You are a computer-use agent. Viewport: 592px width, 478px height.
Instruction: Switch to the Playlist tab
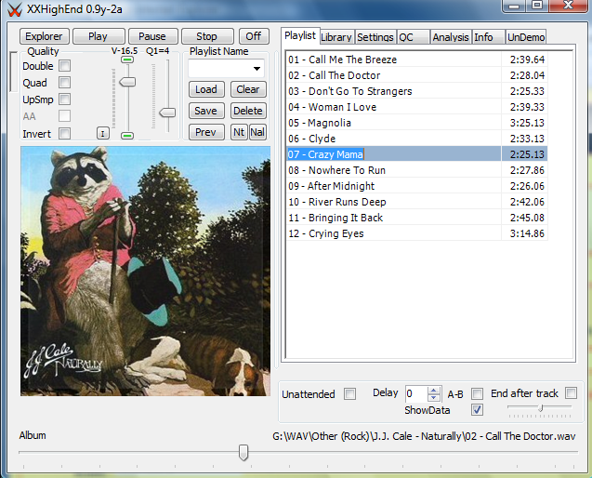click(300, 35)
